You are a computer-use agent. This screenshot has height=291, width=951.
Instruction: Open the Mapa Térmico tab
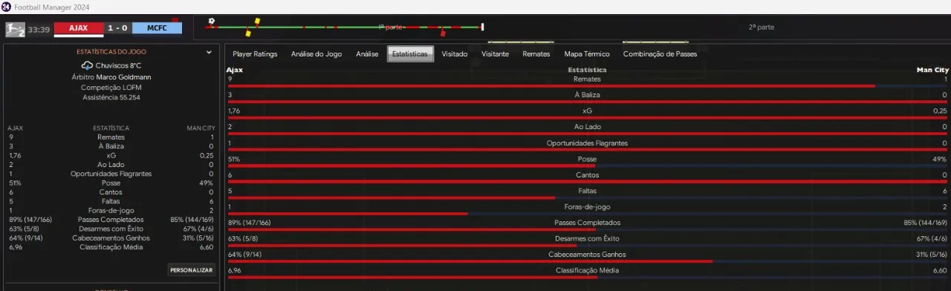(587, 54)
